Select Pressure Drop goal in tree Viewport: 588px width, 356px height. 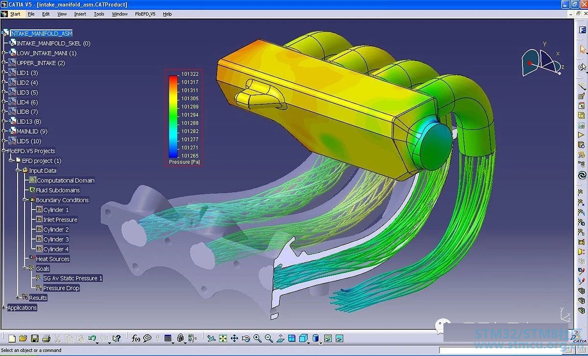(61, 288)
